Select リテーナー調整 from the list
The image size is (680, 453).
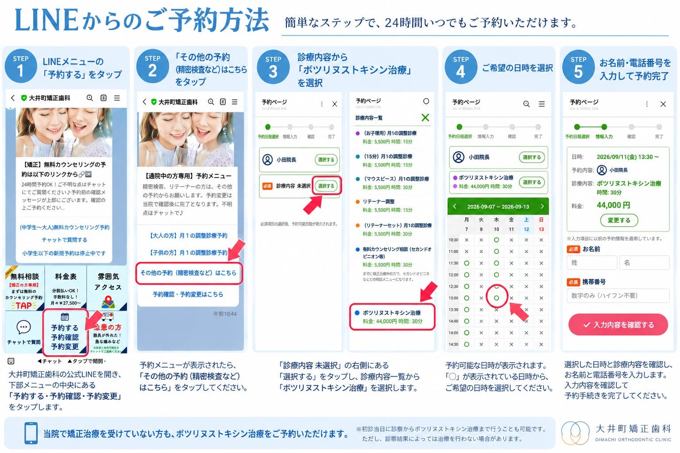pos(390,206)
